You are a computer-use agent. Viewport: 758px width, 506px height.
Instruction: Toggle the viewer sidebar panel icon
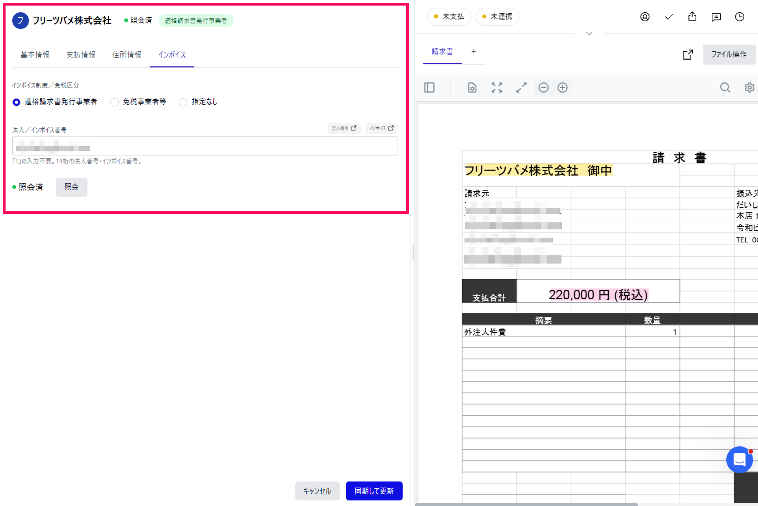click(x=429, y=87)
